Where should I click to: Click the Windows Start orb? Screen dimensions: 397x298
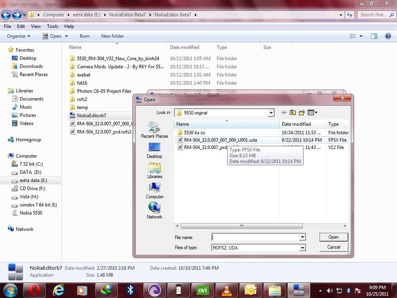(10, 290)
